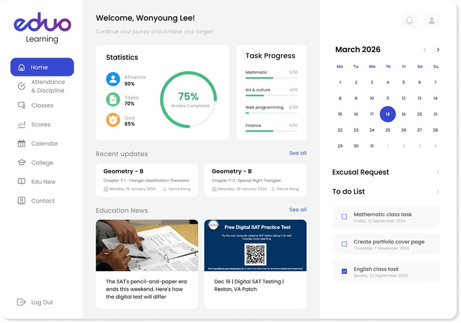461x323 pixels.
Task: Click the Attendance & Discipline checkmark icon
Action: pos(21,86)
